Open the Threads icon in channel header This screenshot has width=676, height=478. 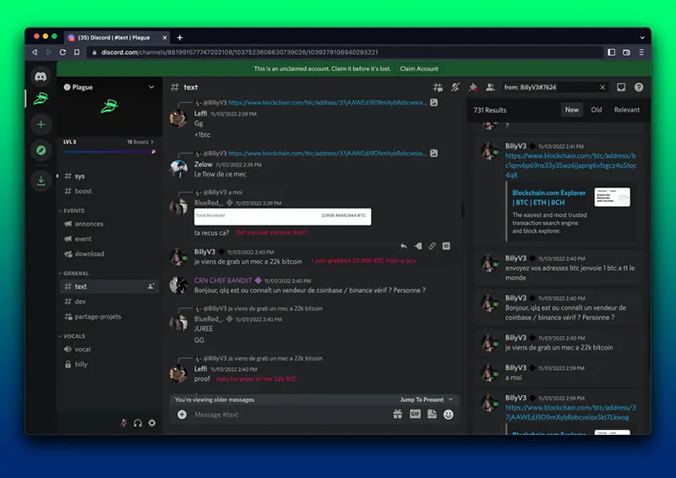coord(438,88)
